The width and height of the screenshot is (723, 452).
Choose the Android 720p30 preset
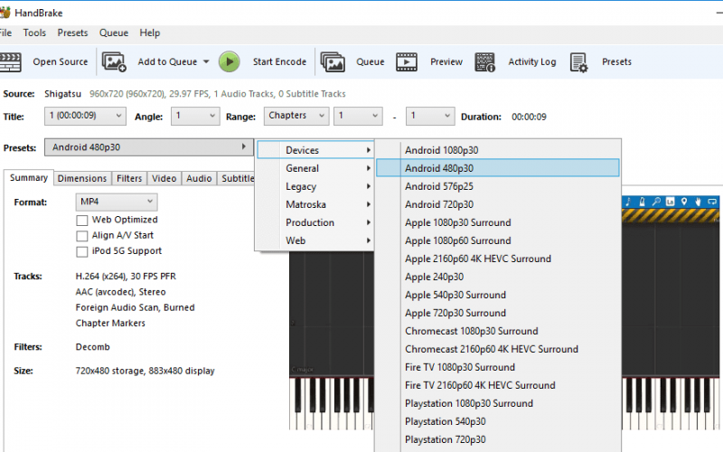tap(498, 204)
